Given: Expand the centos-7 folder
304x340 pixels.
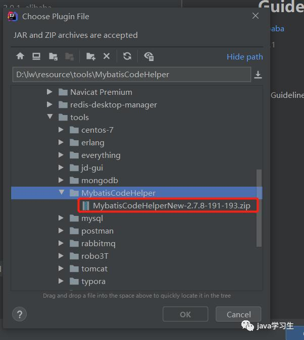Looking at the screenshot, I should click(61, 130).
